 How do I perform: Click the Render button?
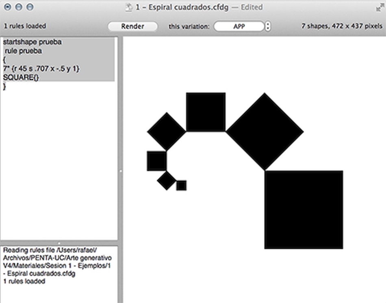pos(132,26)
